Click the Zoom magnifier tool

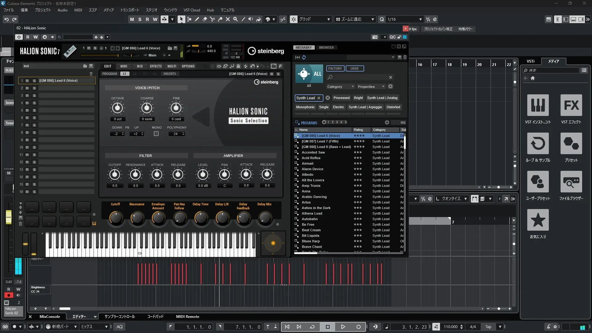235,19
